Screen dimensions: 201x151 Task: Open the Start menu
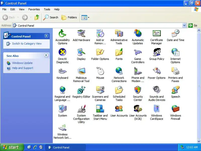pos(12,147)
